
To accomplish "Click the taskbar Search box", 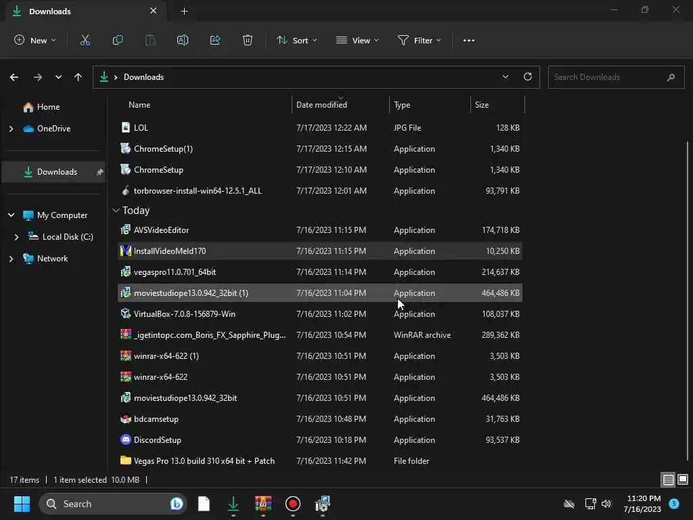I will [113, 504].
